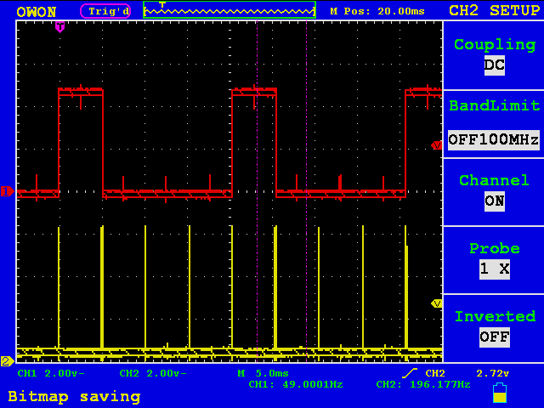544x408 pixels.
Task: Open the CH2 SETUP menu title
Action: [x=494, y=10]
